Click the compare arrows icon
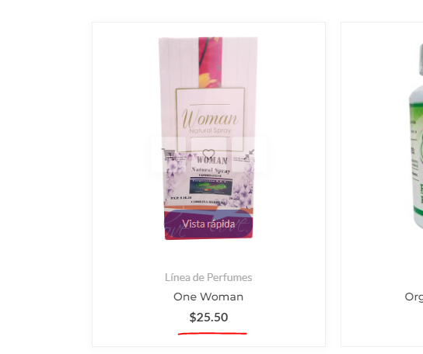The width and height of the screenshot is (423, 354). tap(250, 154)
